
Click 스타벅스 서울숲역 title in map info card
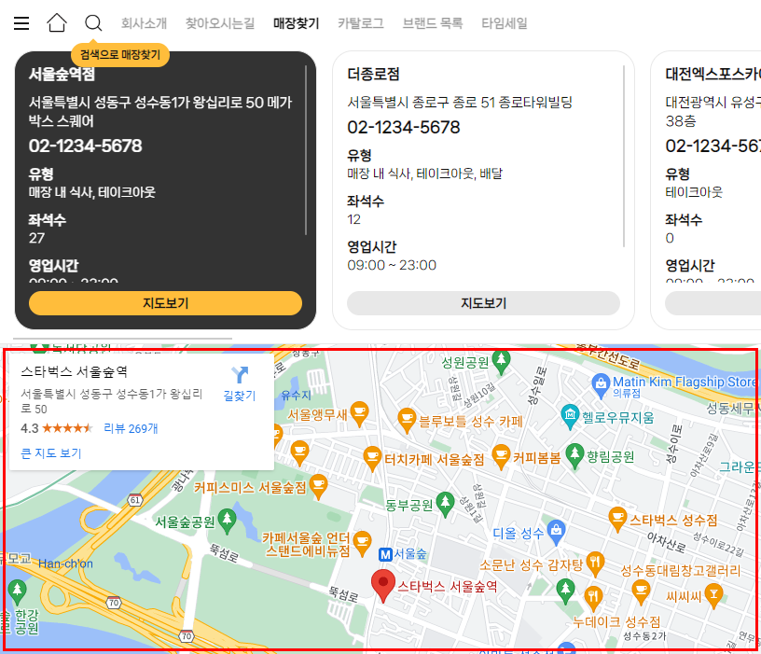click(x=75, y=372)
